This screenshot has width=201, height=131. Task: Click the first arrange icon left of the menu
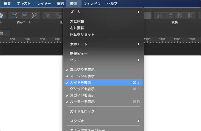tap(48, 15)
